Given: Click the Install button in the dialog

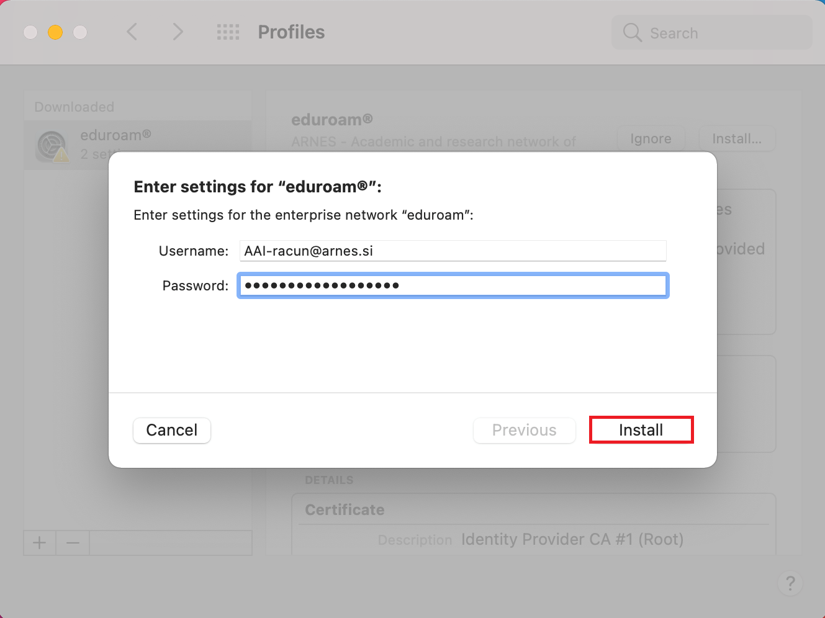Looking at the screenshot, I should coord(641,430).
